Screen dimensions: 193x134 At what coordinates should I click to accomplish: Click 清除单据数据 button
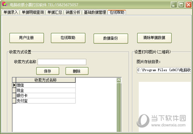tap(154, 38)
